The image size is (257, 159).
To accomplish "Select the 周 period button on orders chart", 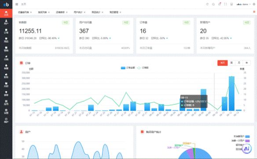I will pyautogui.click(x=231, y=63).
